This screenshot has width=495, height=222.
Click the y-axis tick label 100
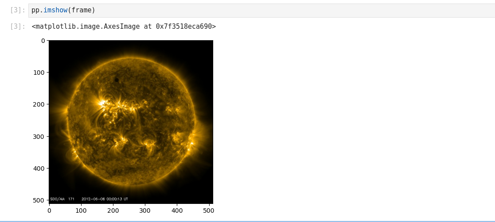click(x=39, y=73)
